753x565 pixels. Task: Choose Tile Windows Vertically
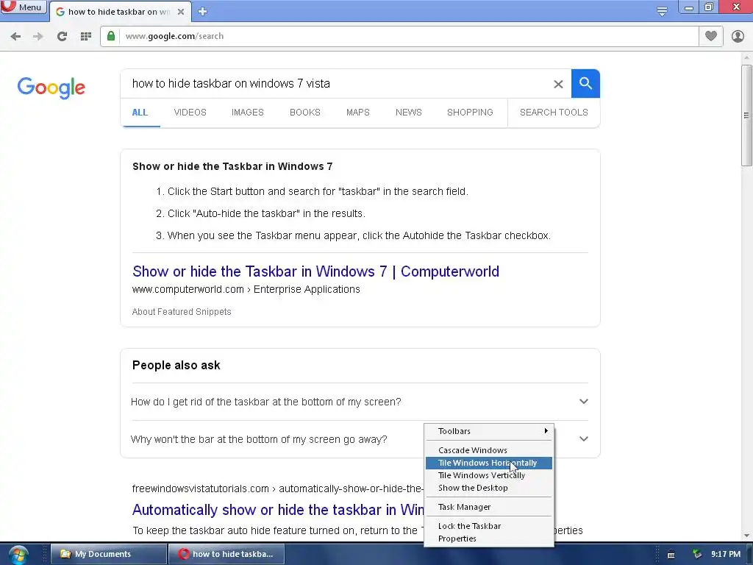[x=489, y=475]
